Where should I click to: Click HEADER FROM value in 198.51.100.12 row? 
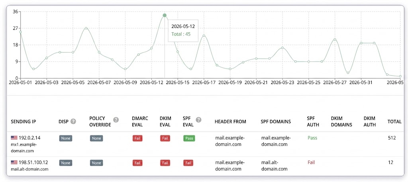click(230, 166)
